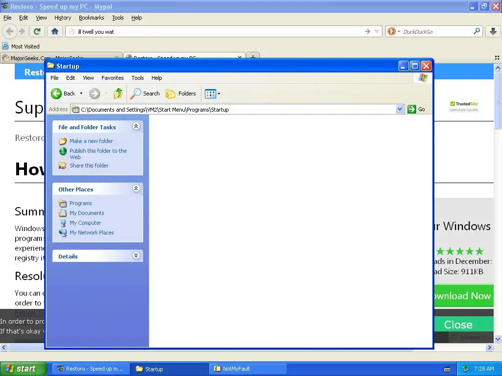Click the Publish to Web globe icon
The height and width of the screenshot is (376, 502).
(63, 151)
